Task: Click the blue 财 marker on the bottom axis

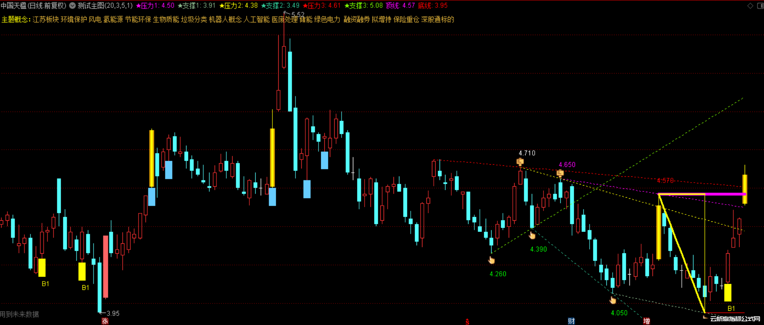Action: pos(571,321)
